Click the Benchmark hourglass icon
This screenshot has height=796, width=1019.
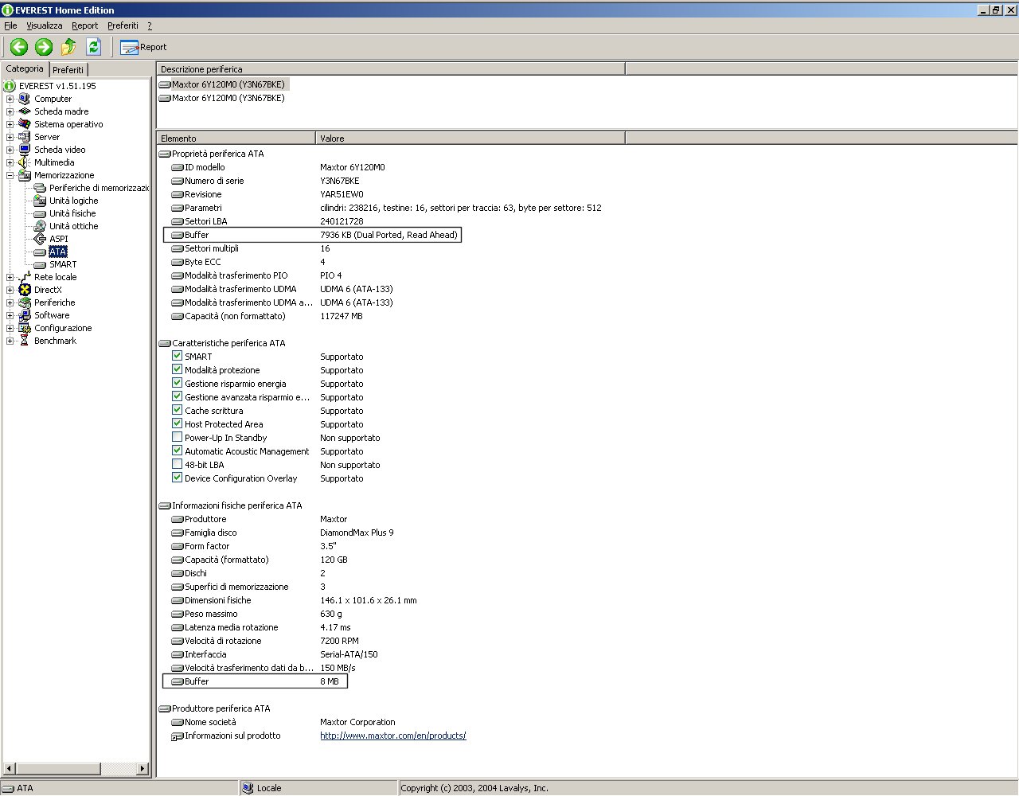pyautogui.click(x=25, y=341)
